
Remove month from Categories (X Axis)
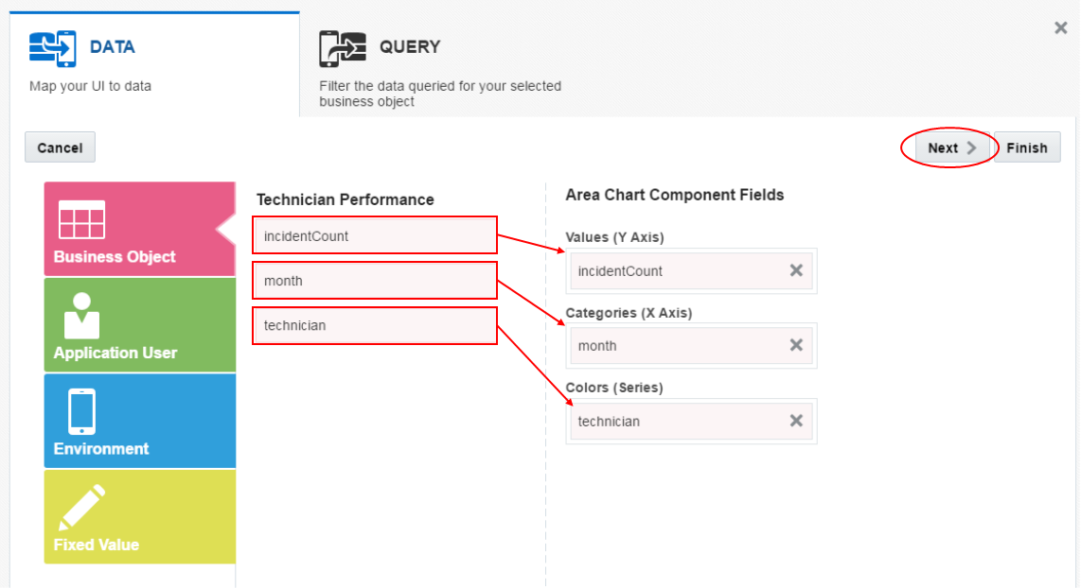click(796, 346)
